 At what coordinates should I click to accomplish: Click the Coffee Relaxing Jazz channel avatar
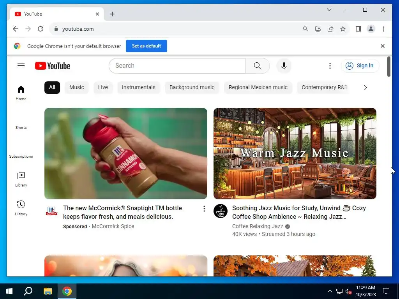(221, 211)
